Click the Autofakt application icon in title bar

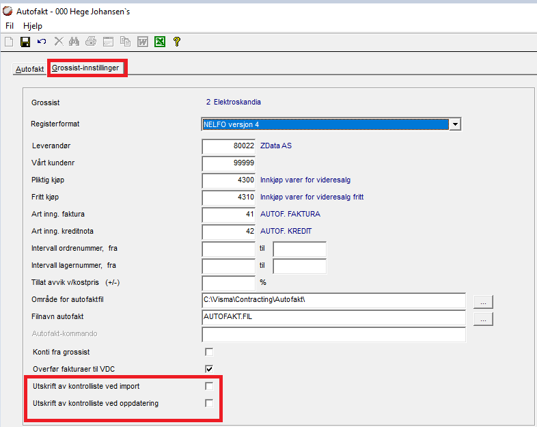click(x=8, y=12)
